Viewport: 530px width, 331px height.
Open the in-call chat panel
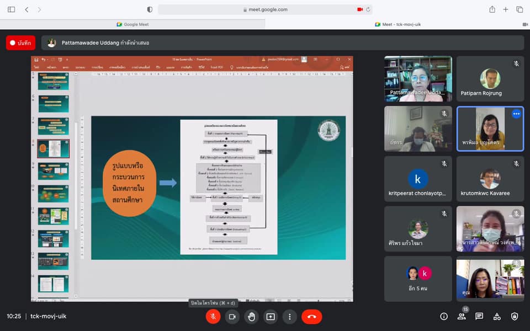(479, 317)
